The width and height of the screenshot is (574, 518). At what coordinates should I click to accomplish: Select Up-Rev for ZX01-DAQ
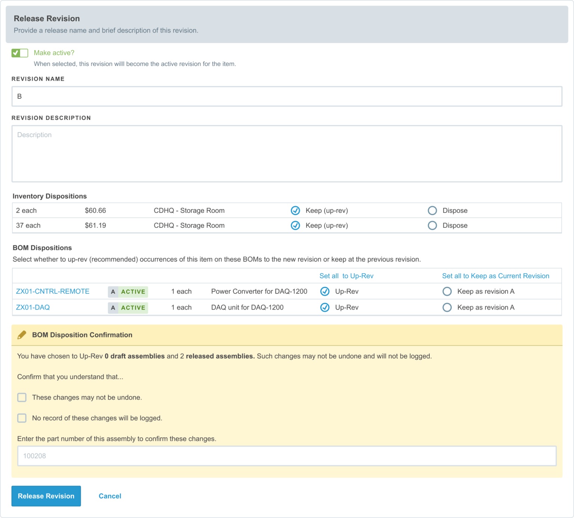click(x=325, y=307)
